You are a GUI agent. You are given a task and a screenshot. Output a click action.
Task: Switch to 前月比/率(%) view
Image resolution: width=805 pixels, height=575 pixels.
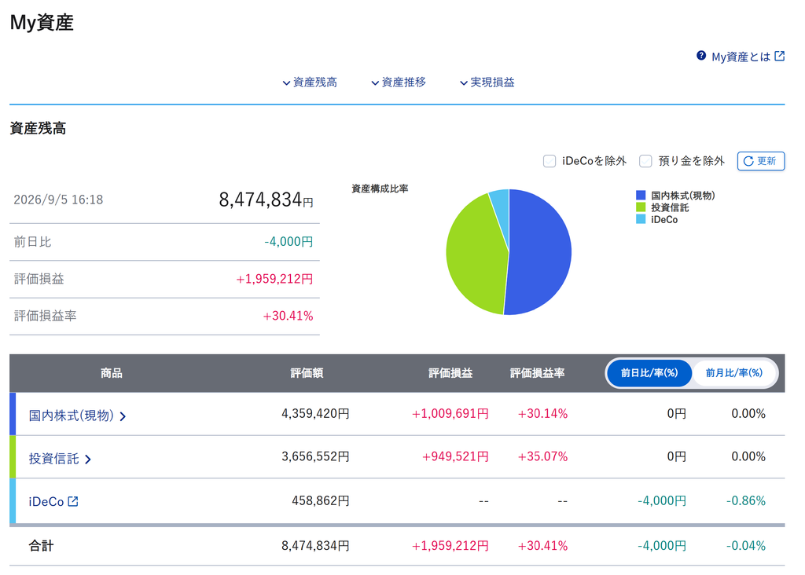point(733,373)
